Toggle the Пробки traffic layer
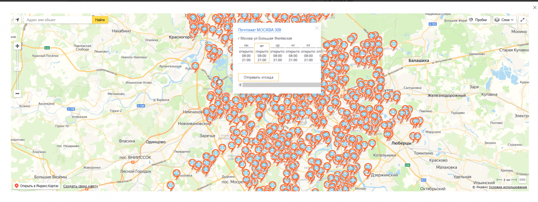 (x=478, y=20)
